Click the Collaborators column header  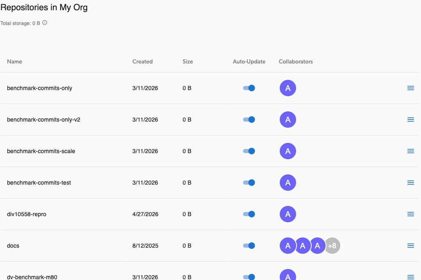(x=296, y=61)
